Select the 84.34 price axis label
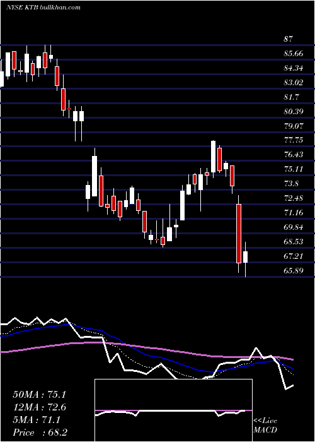Viewport: 315px width, 442px height. point(294,68)
